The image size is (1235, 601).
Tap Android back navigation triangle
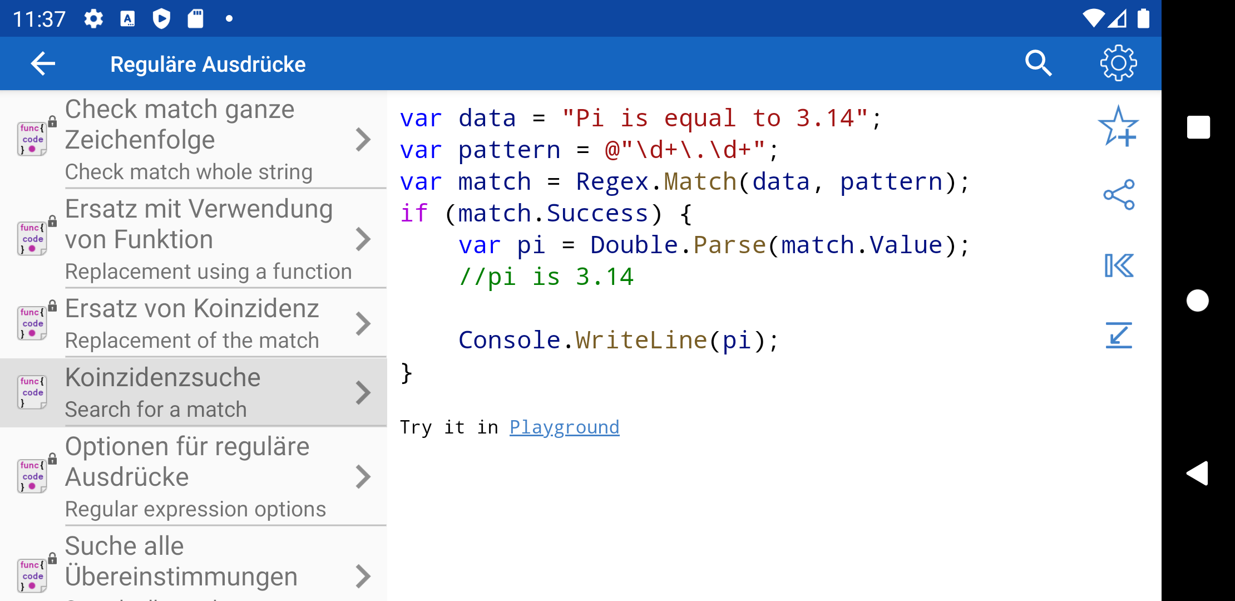tap(1197, 474)
